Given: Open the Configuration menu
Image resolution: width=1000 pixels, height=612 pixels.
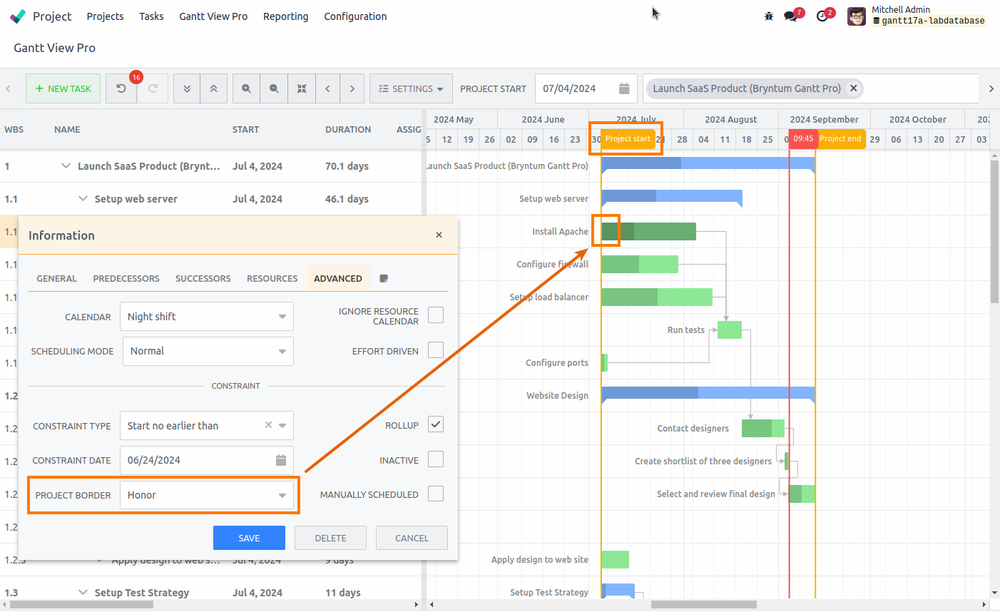Looking at the screenshot, I should click(x=355, y=16).
